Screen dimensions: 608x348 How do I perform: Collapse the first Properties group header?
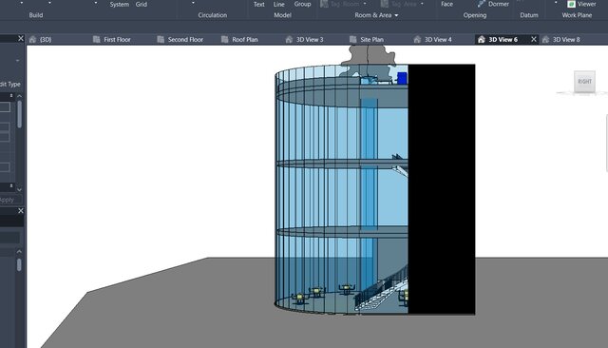click(x=11, y=95)
